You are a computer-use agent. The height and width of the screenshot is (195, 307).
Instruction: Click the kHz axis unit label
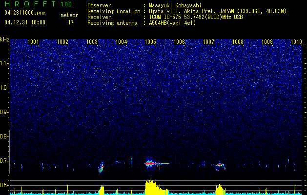[x=4, y=39]
